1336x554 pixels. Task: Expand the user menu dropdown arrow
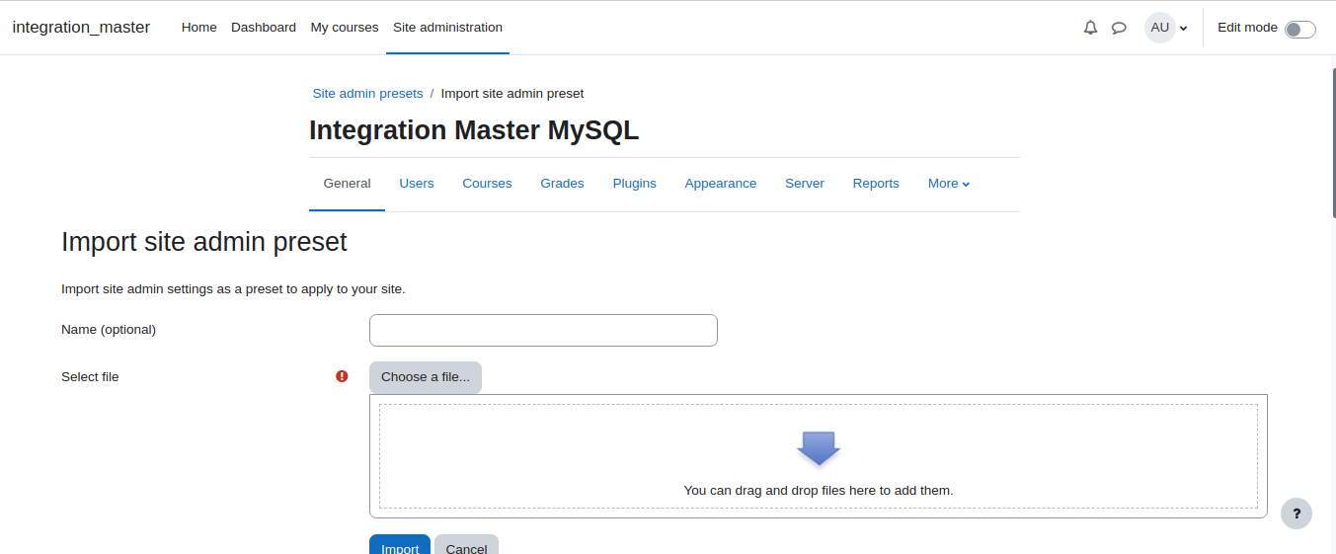click(1183, 29)
